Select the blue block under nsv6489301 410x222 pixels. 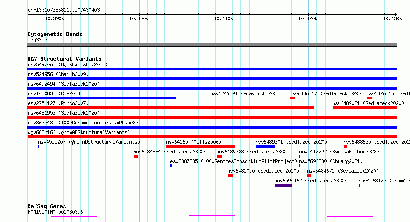265,146
